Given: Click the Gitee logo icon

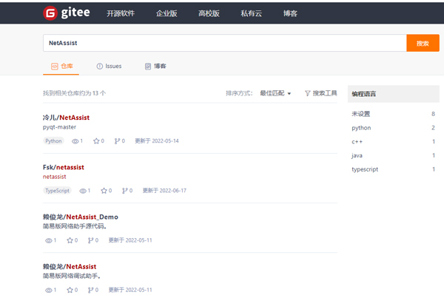Looking at the screenshot, I should [50, 13].
